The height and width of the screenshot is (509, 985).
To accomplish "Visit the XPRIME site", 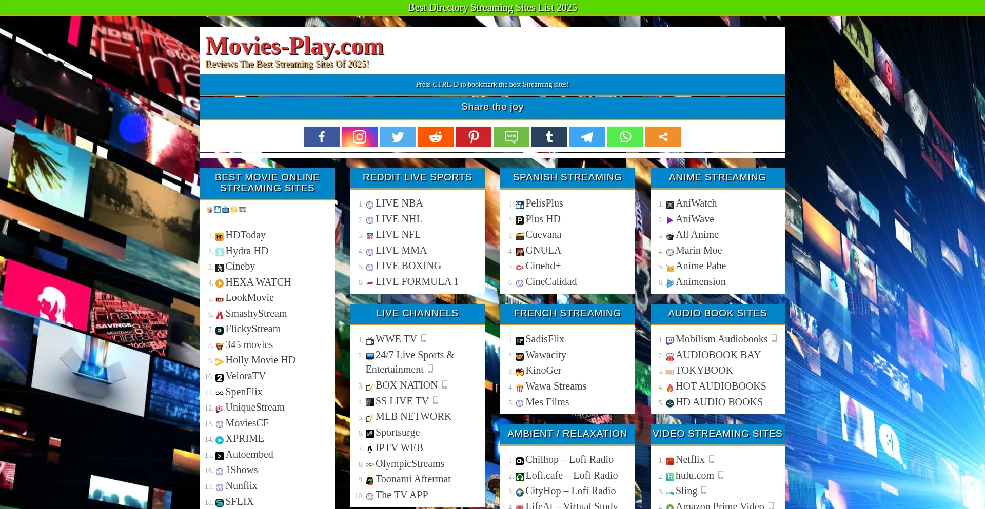I will pos(245,439).
